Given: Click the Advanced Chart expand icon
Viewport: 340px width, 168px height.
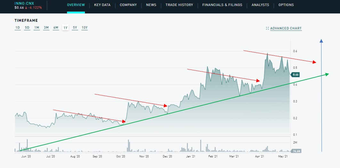Looking at the screenshot, I should (x=267, y=29).
